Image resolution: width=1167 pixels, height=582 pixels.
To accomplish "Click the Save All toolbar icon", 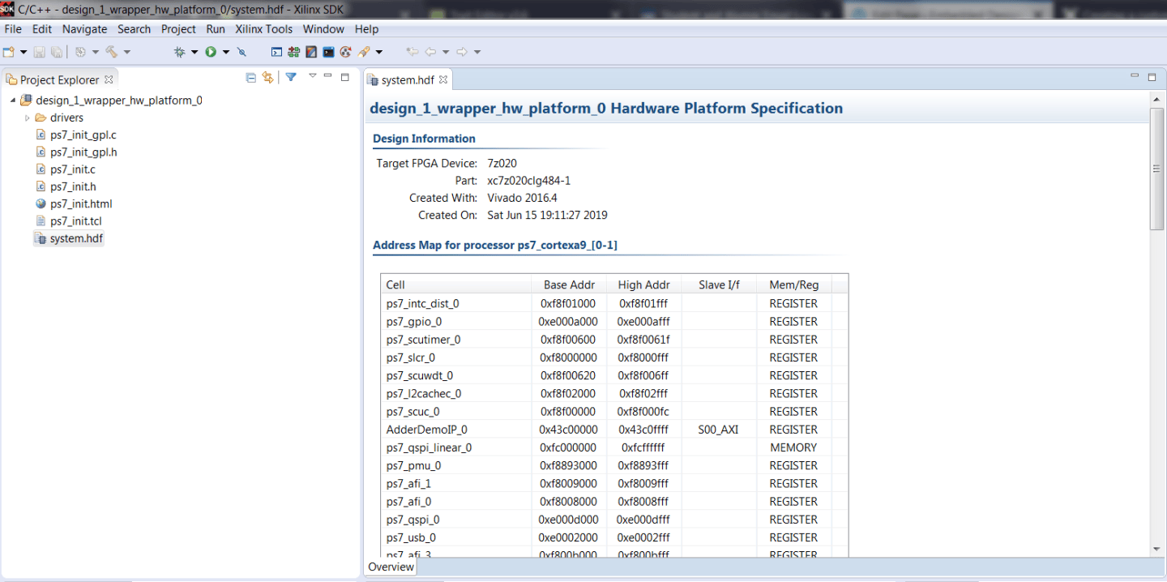I will [x=57, y=52].
